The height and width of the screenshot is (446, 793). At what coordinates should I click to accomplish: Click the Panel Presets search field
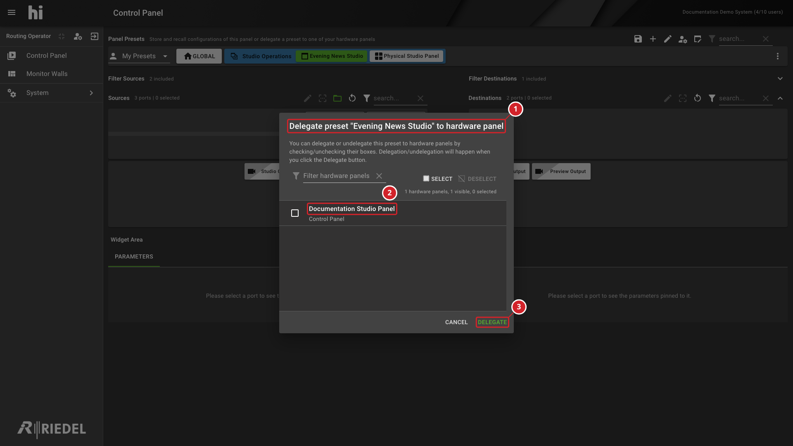pos(738,39)
